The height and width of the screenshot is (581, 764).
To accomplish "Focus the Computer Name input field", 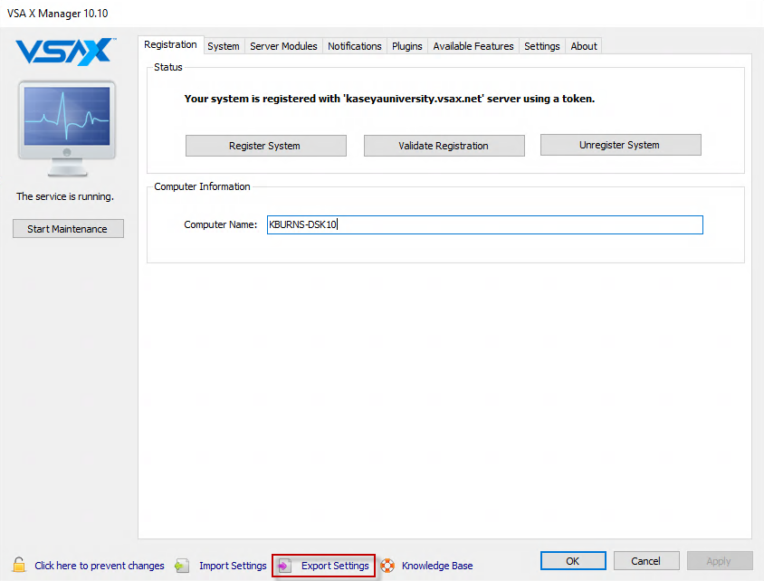I will [x=485, y=224].
